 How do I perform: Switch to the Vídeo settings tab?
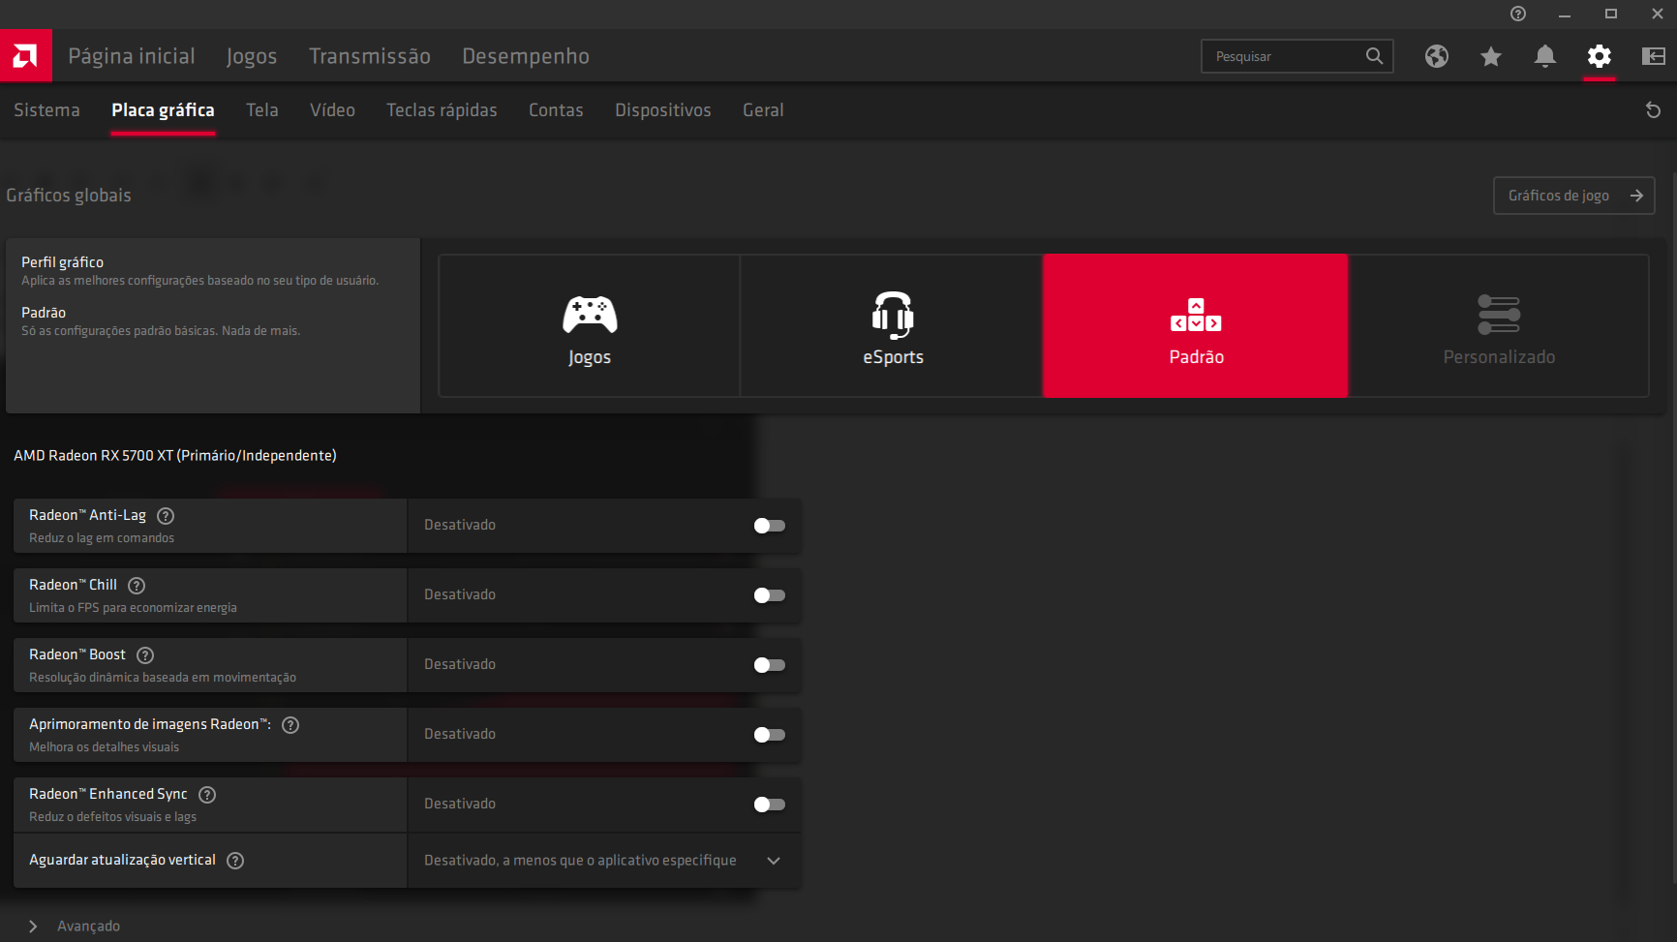coord(332,110)
